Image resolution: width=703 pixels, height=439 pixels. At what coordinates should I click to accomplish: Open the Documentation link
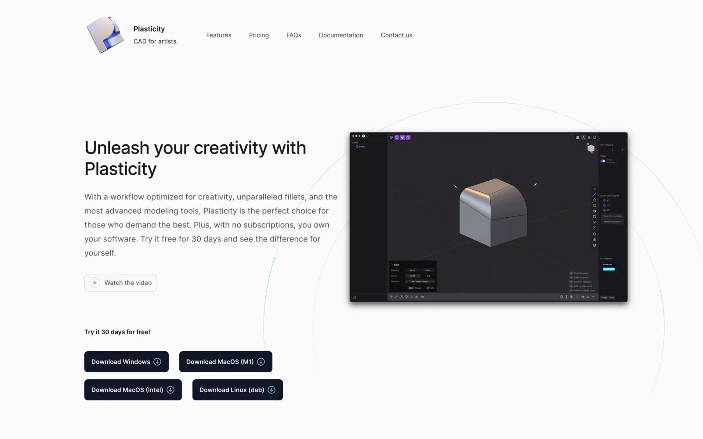pyautogui.click(x=341, y=35)
